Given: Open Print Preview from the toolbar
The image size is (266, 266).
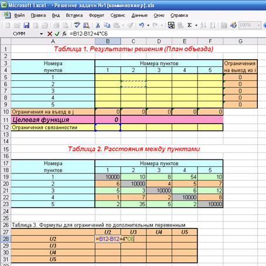Looking at the screenshot, I should (x=66, y=25).
